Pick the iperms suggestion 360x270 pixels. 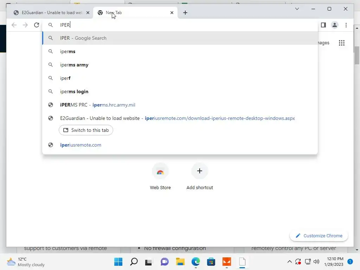180,51
